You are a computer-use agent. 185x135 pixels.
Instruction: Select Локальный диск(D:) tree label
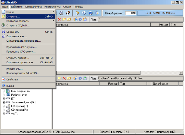click(23, 102)
